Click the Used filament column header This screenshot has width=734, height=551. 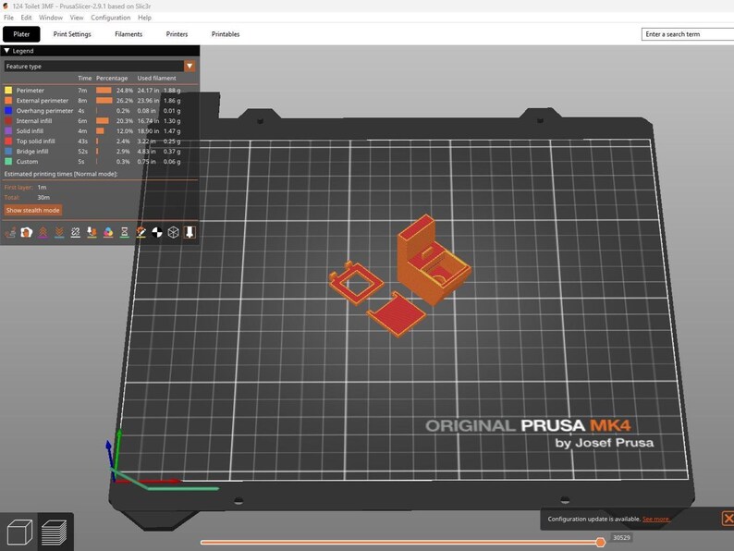(x=157, y=79)
